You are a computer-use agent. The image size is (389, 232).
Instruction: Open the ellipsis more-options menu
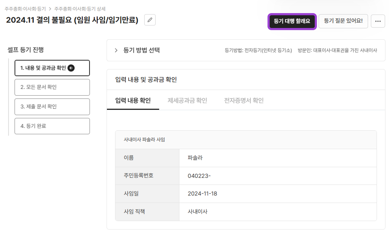coord(378,21)
